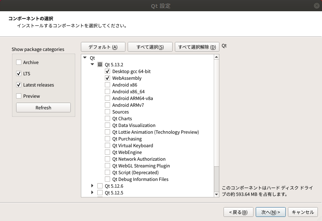Select the Qt 5.13.2 tree row label
The height and width of the screenshot is (221, 322).
114,65
